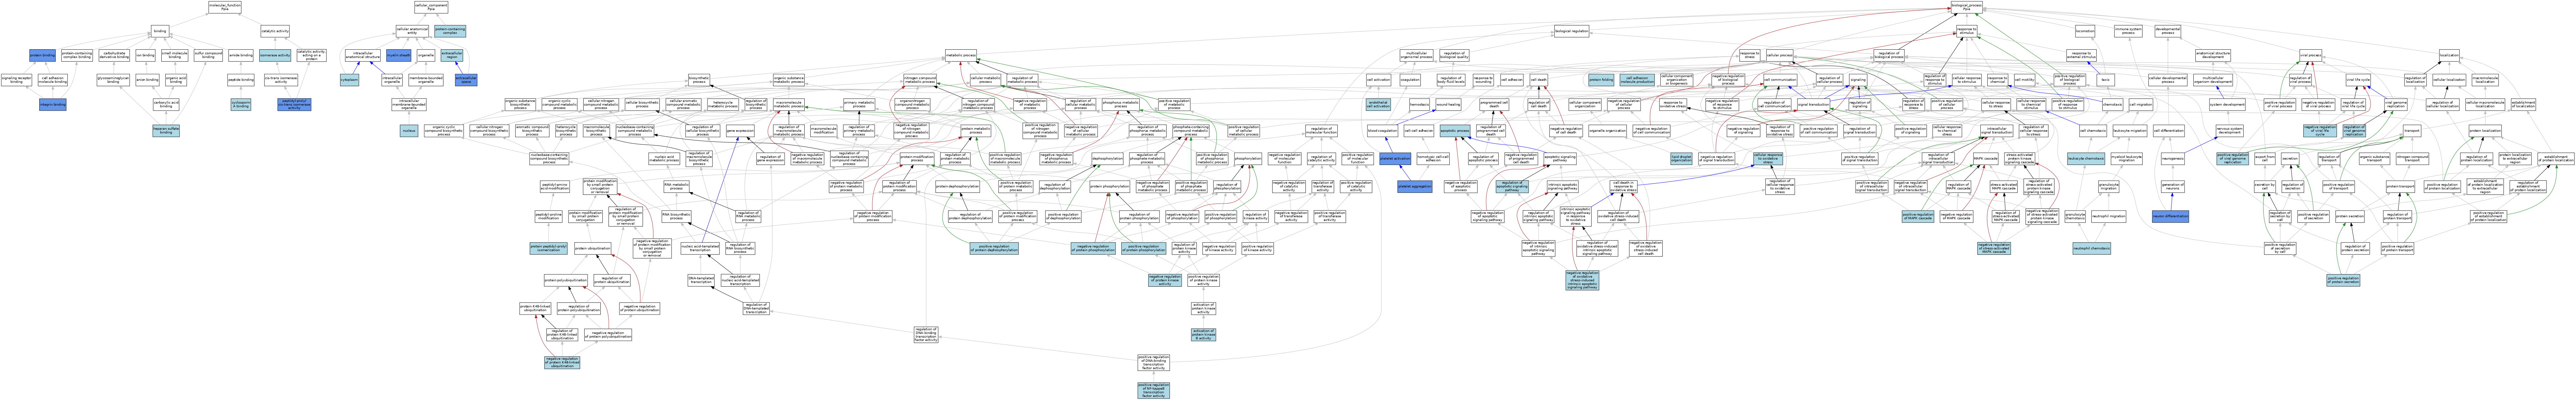This screenshot has height=400, width=2576.
Task: Select the 'hemostasis' node
Action: (1419, 104)
